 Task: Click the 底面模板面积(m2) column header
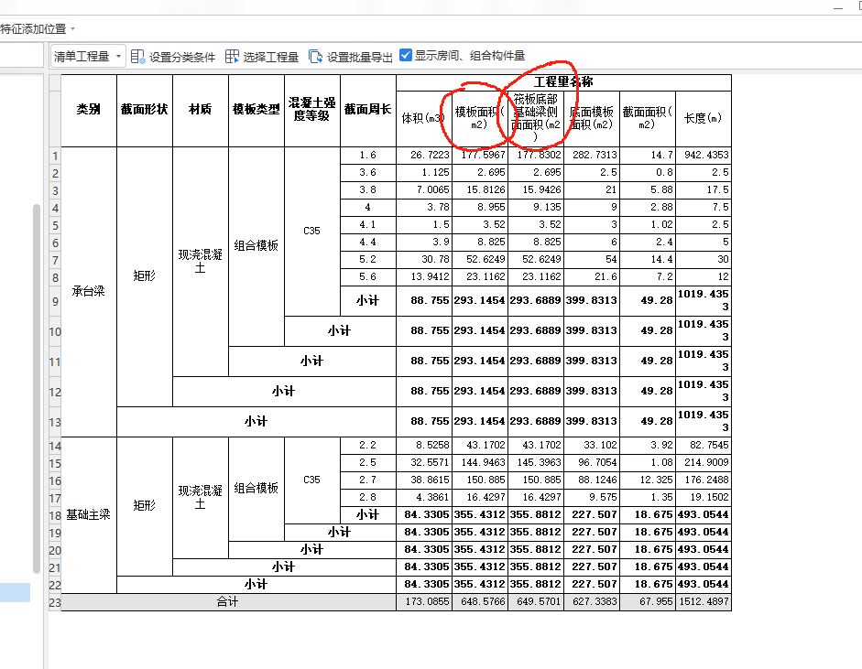pyautogui.click(x=592, y=119)
